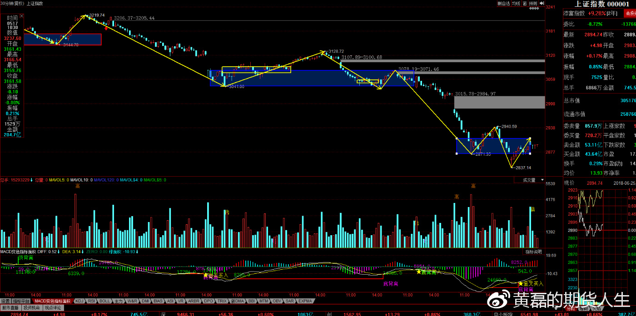Expand the 指标说明 indicator description

pyautogui.click(x=533, y=252)
